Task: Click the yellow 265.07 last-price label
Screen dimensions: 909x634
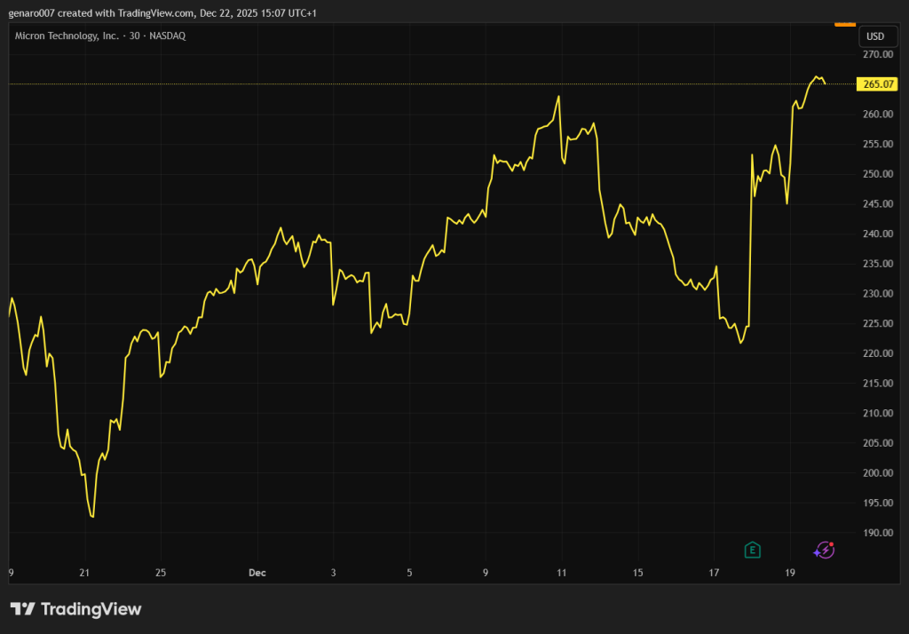Action: tap(874, 84)
